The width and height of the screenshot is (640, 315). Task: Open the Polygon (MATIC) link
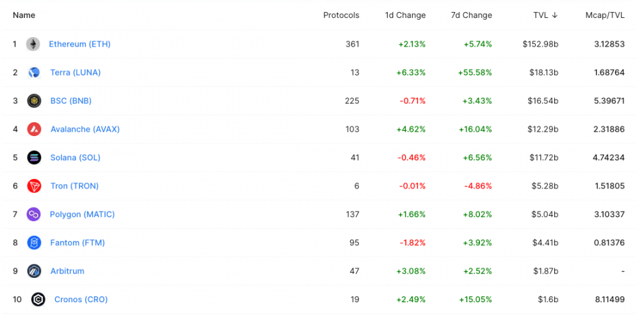click(83, 214)
